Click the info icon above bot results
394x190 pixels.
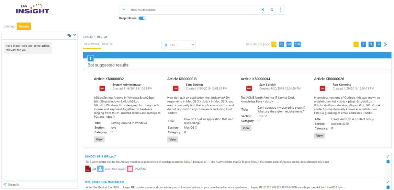click(x=91, y=58)
